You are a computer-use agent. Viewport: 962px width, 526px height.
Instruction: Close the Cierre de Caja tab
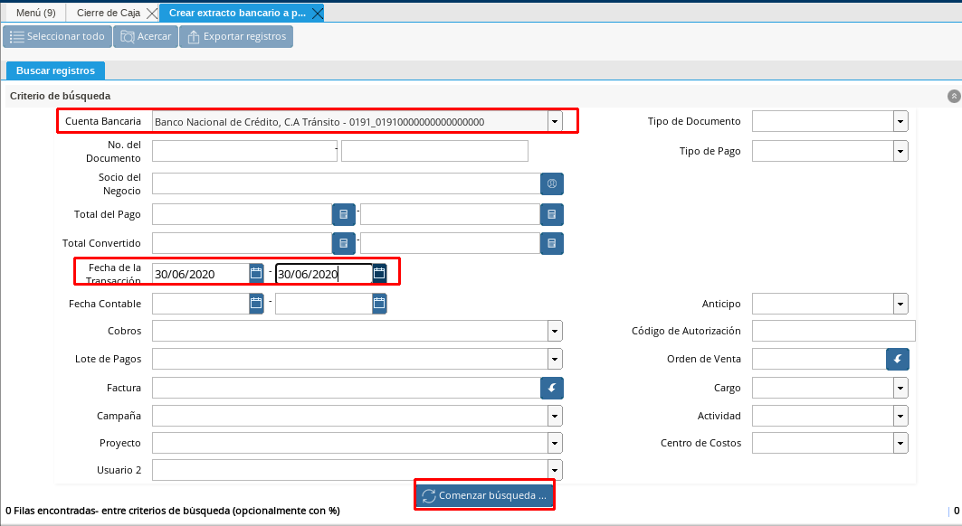[151, 13]
